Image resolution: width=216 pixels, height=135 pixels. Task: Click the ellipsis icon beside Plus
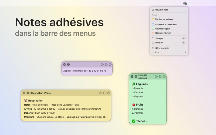point(153,52)
